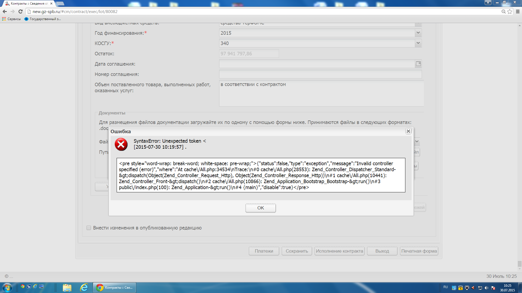Image resolution: width=522 pixels, height=293 pixels.
Task: Reload the page with refresh icon
Action: [20, 11]
